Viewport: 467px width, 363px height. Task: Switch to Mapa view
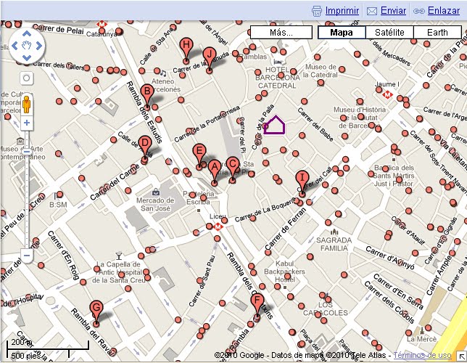tap(342, 32)
